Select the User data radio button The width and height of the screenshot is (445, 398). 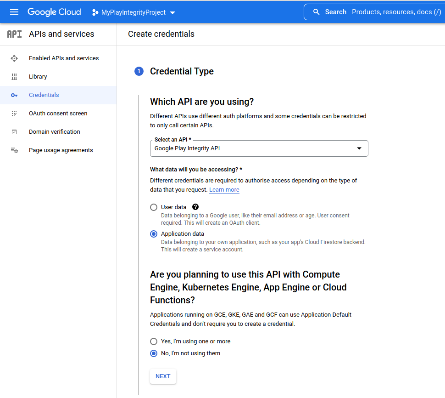coord(153,207)
